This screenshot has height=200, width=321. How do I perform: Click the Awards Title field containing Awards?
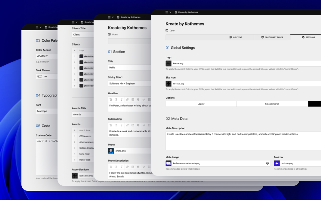[83, 114]
